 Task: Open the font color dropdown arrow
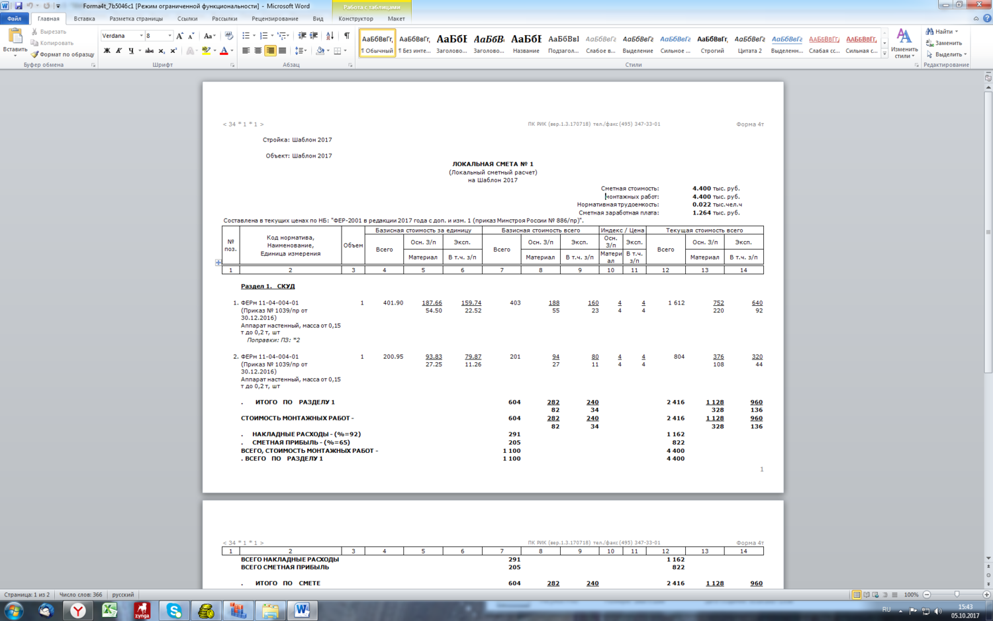232,51
